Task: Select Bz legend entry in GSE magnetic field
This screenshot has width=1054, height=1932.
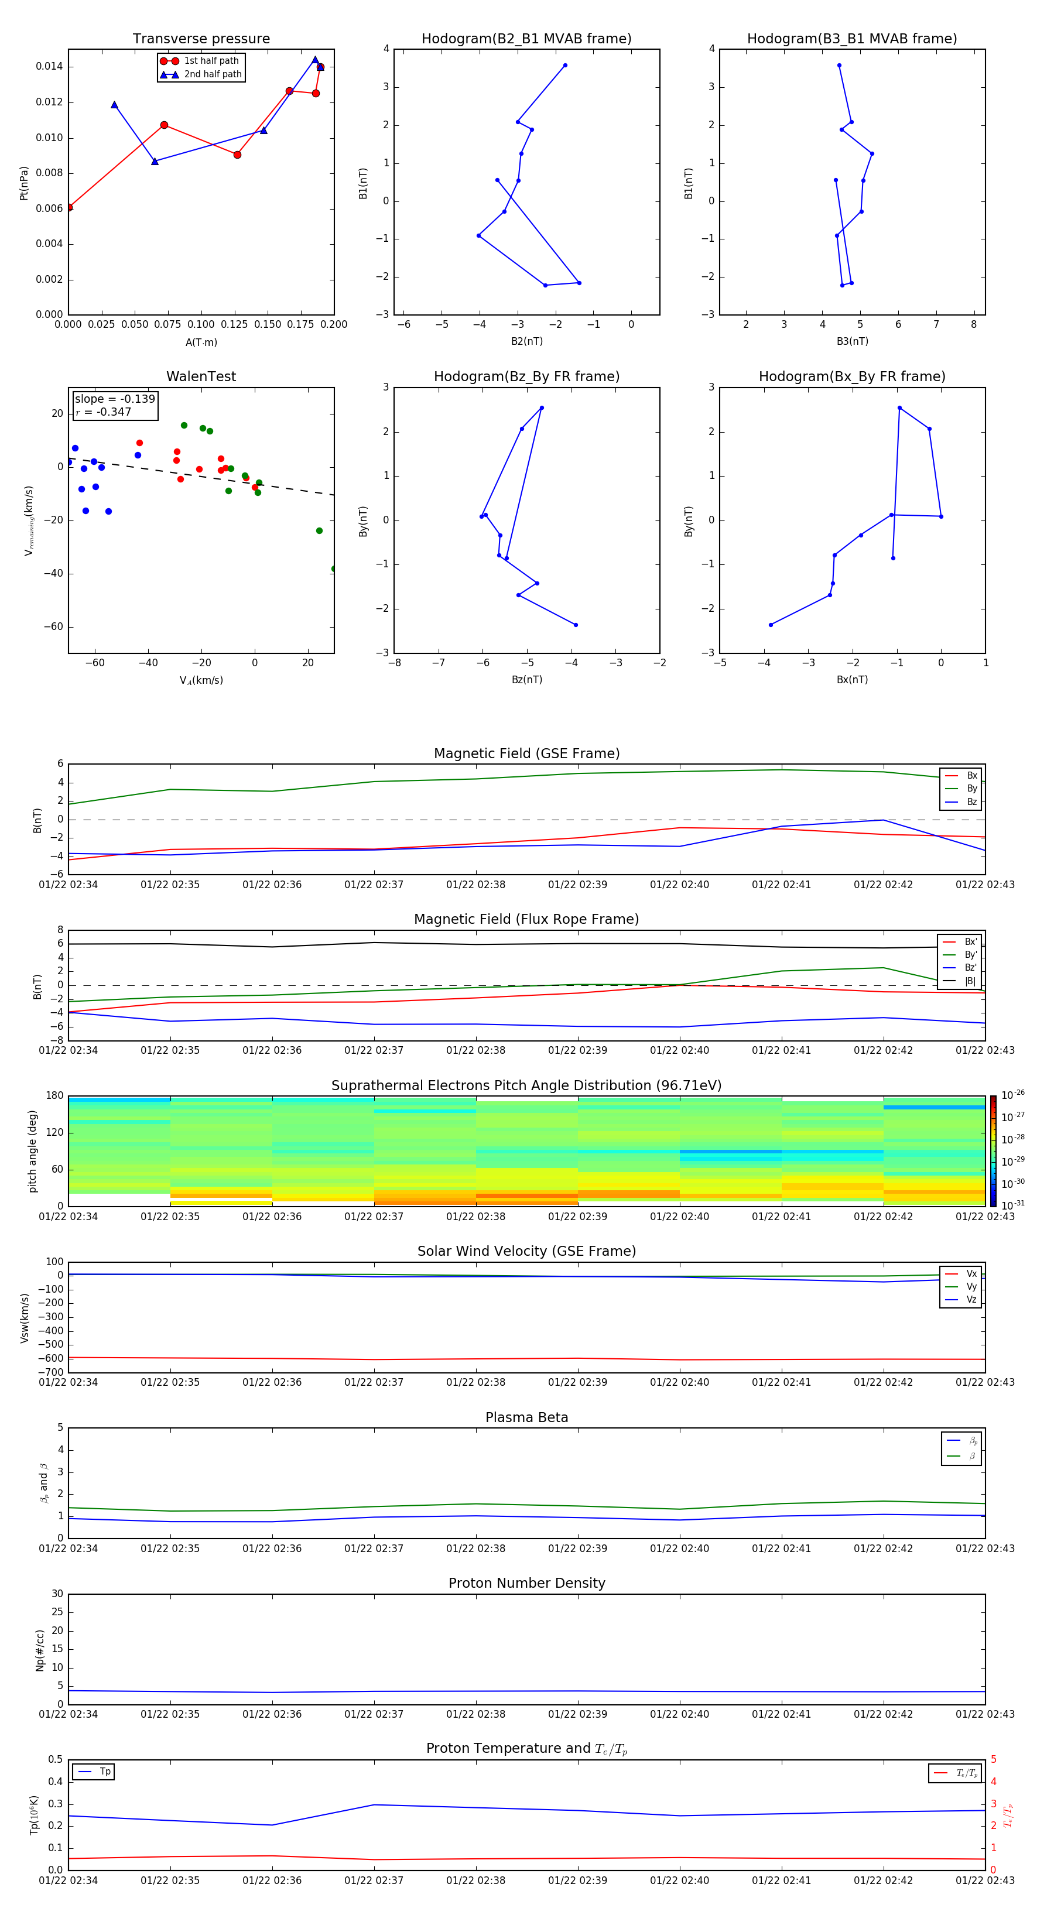Action: tap(961, 801)
